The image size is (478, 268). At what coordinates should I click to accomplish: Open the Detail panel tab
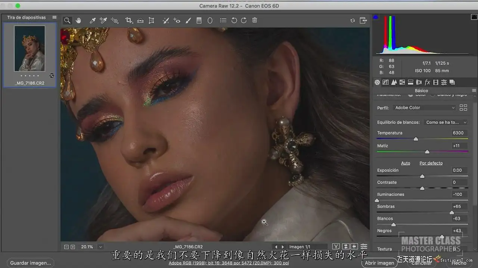394,82
